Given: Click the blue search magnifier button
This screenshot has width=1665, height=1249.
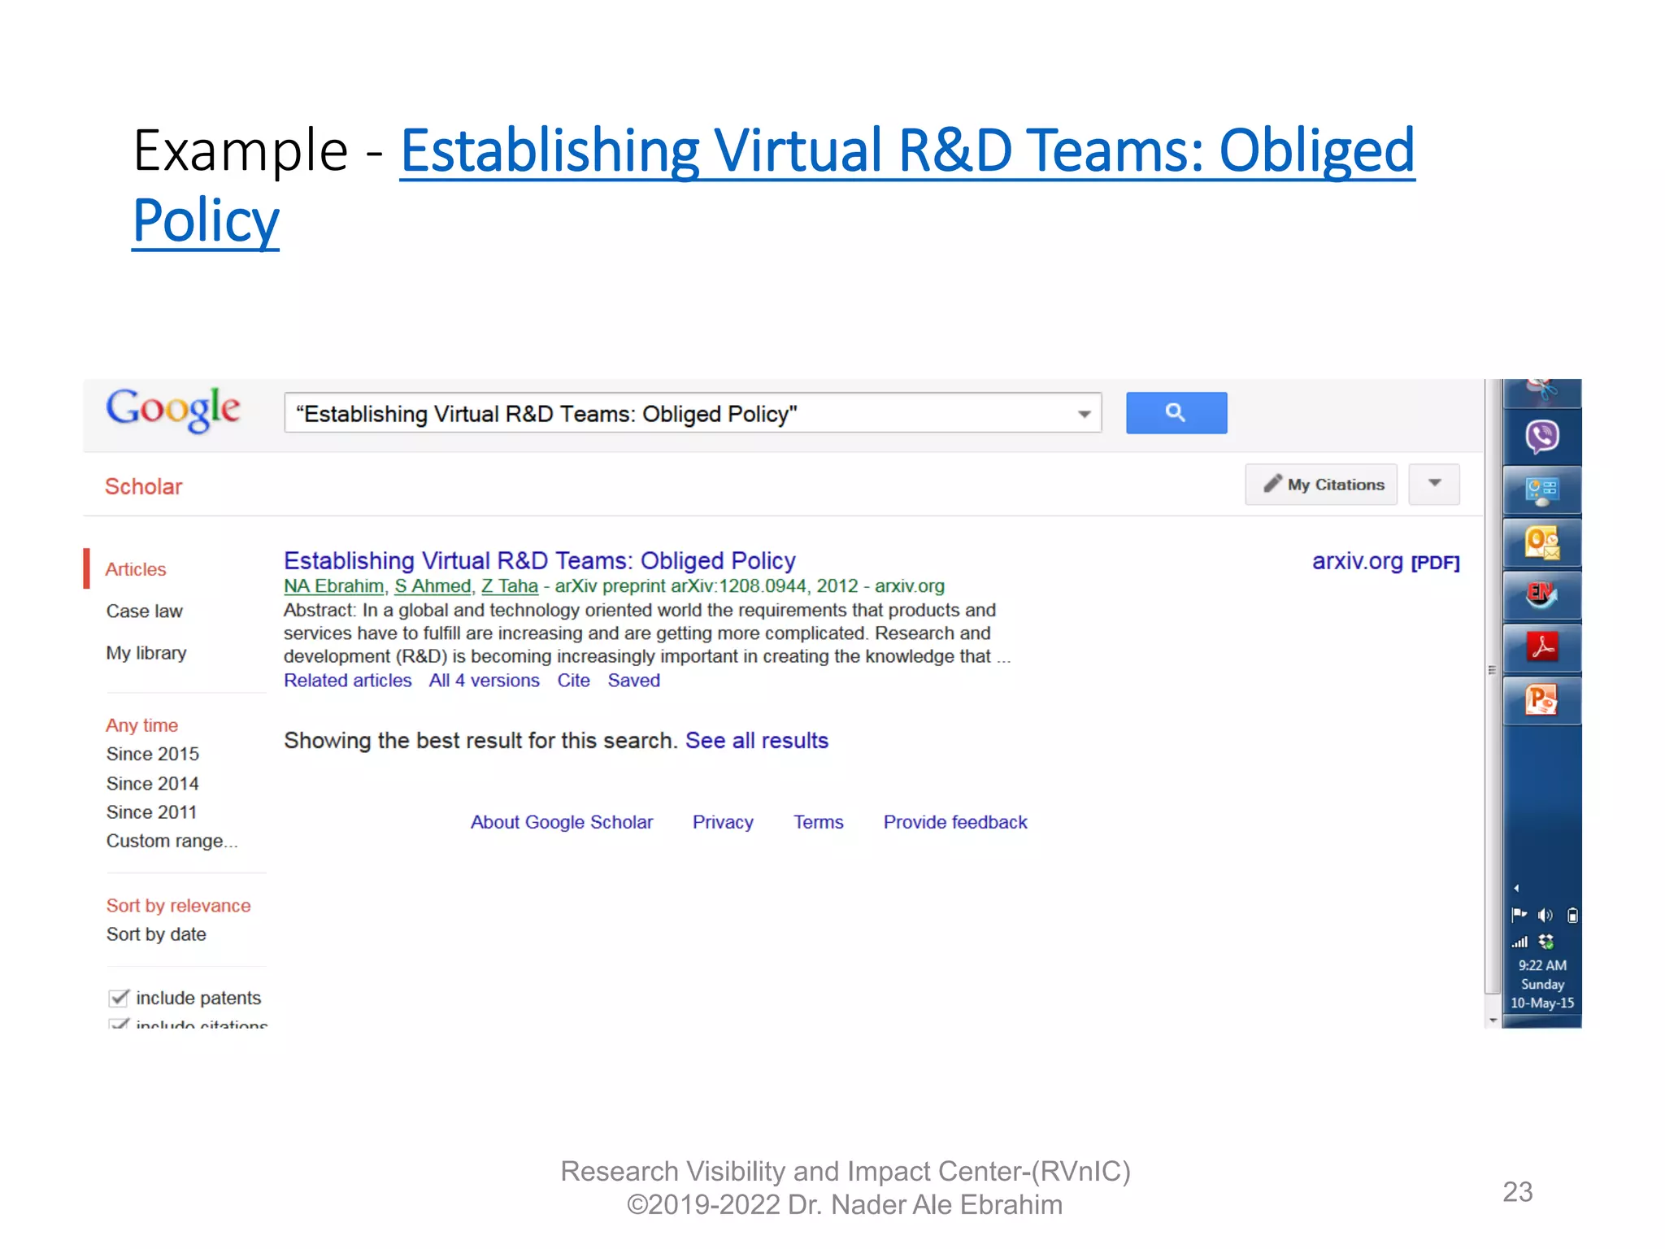Looking at the screenshot, I should tap(1176, 413).
